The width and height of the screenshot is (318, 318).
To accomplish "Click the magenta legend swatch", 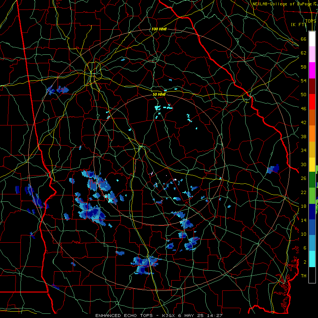I will point(312,70).
